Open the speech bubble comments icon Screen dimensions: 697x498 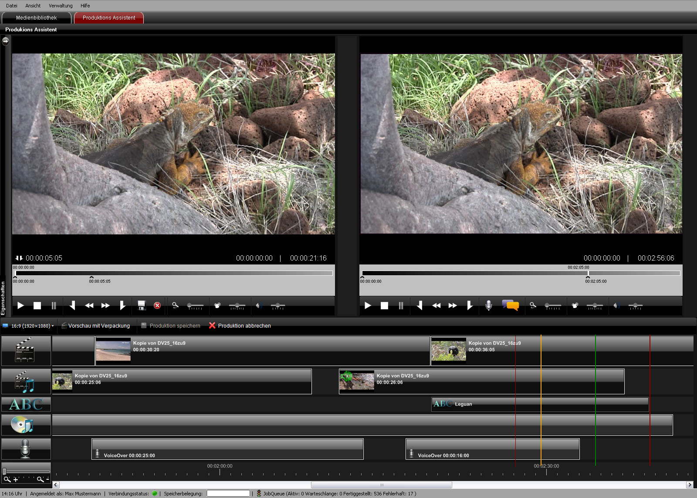pos(510,305)
